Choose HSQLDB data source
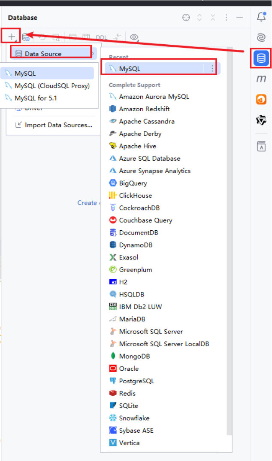Viewport: 272px width, 461px height. (x=127, y=294)
